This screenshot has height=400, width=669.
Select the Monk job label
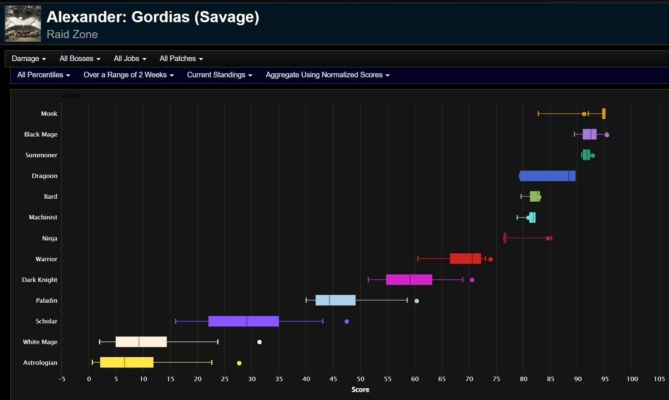49,114
